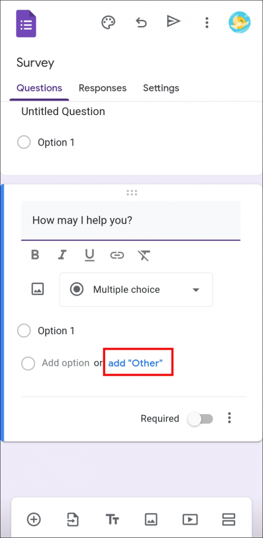Select Option 1 radio under Untitled Question

(x=24, y=142)
